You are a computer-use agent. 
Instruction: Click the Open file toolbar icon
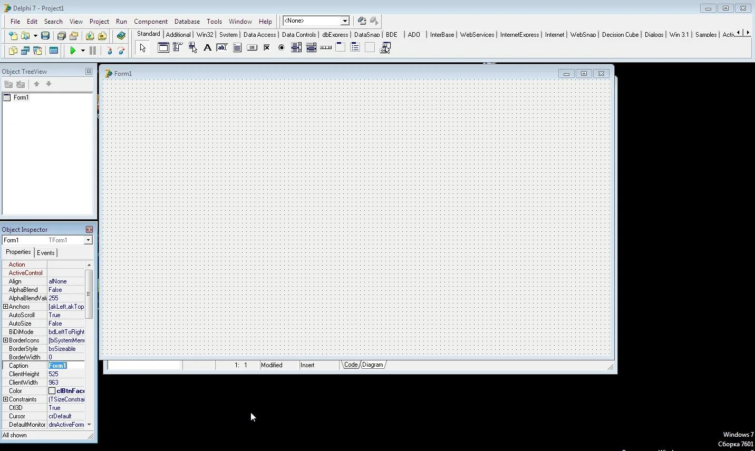[x=25, y=36]
